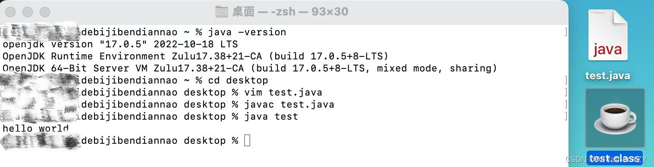
Task: Click the 'javac test.java' command text
Action: (289, 105)
